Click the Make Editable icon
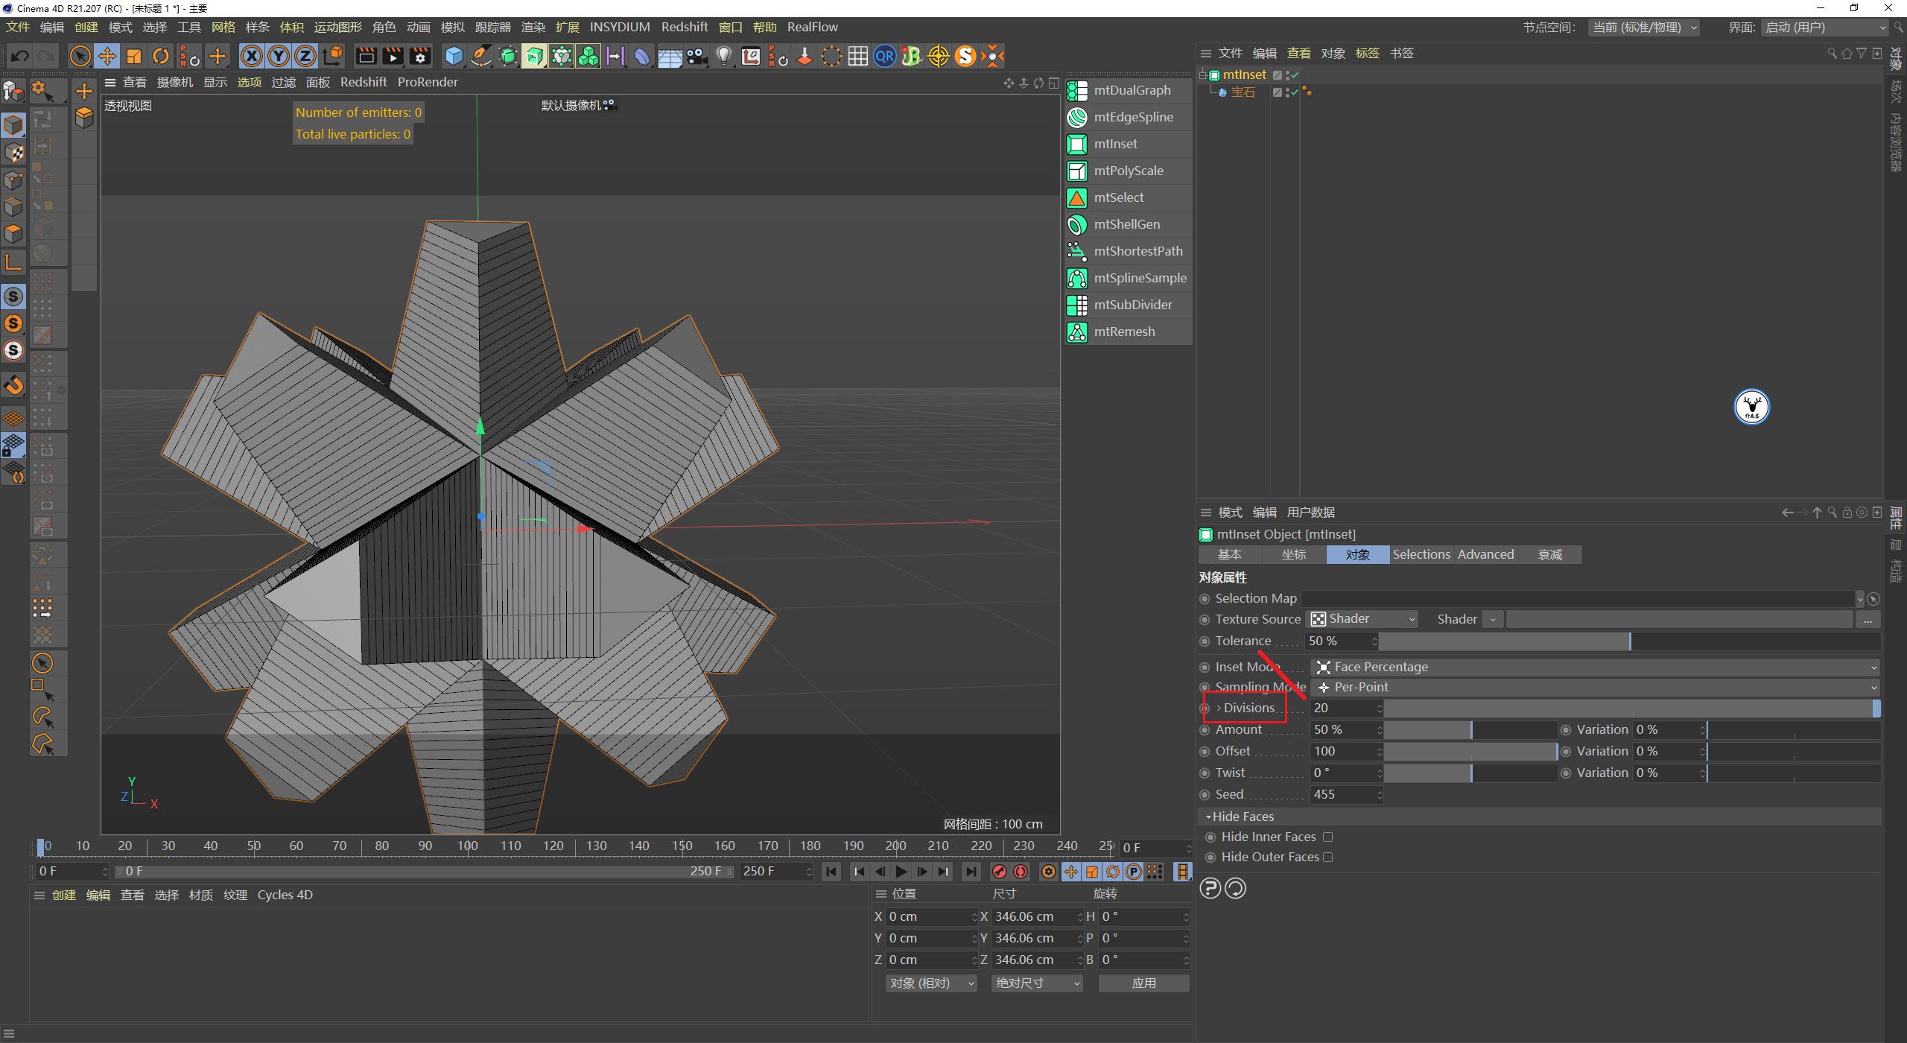 (x=13, y=91)
